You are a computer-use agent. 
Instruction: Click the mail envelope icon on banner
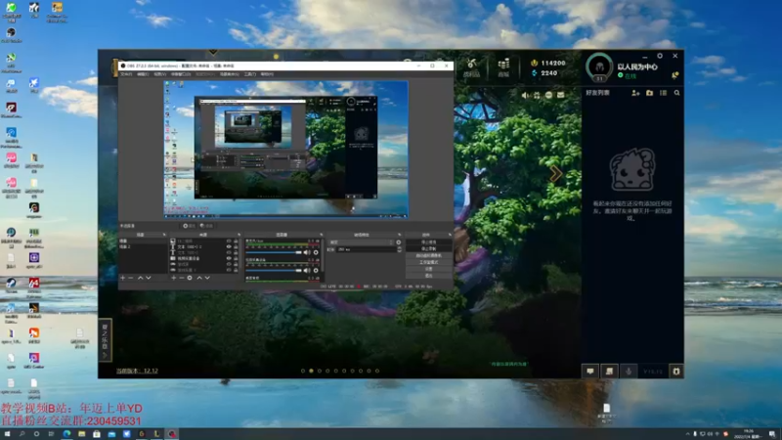click(x=560, y=95)
